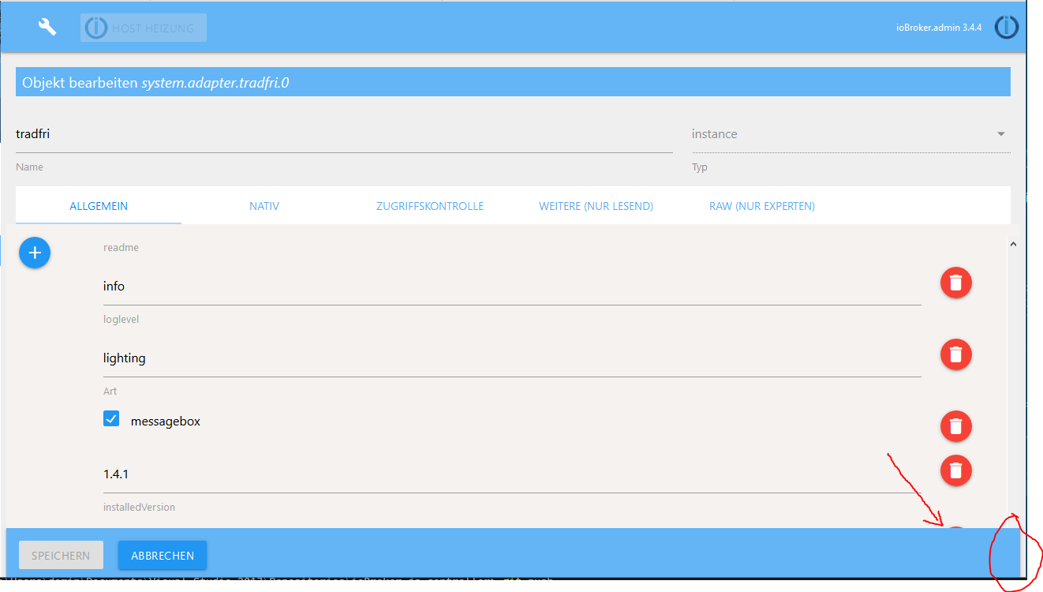1043x592 pixels.
Task: Click the readme value field showing info
Action: [x=316, y=286]
